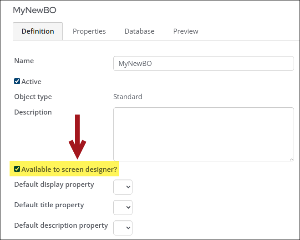The width and height of the screenshot is (300, 240).
Task: Click the Standard object type value
Action: point(127,97)
